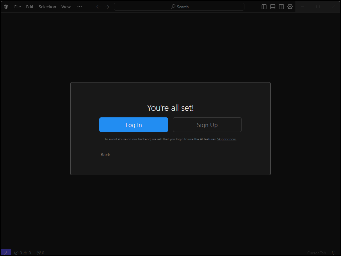Maximize the Cursor window
Viewport: 341px width, 256px height.
(317, 7)
